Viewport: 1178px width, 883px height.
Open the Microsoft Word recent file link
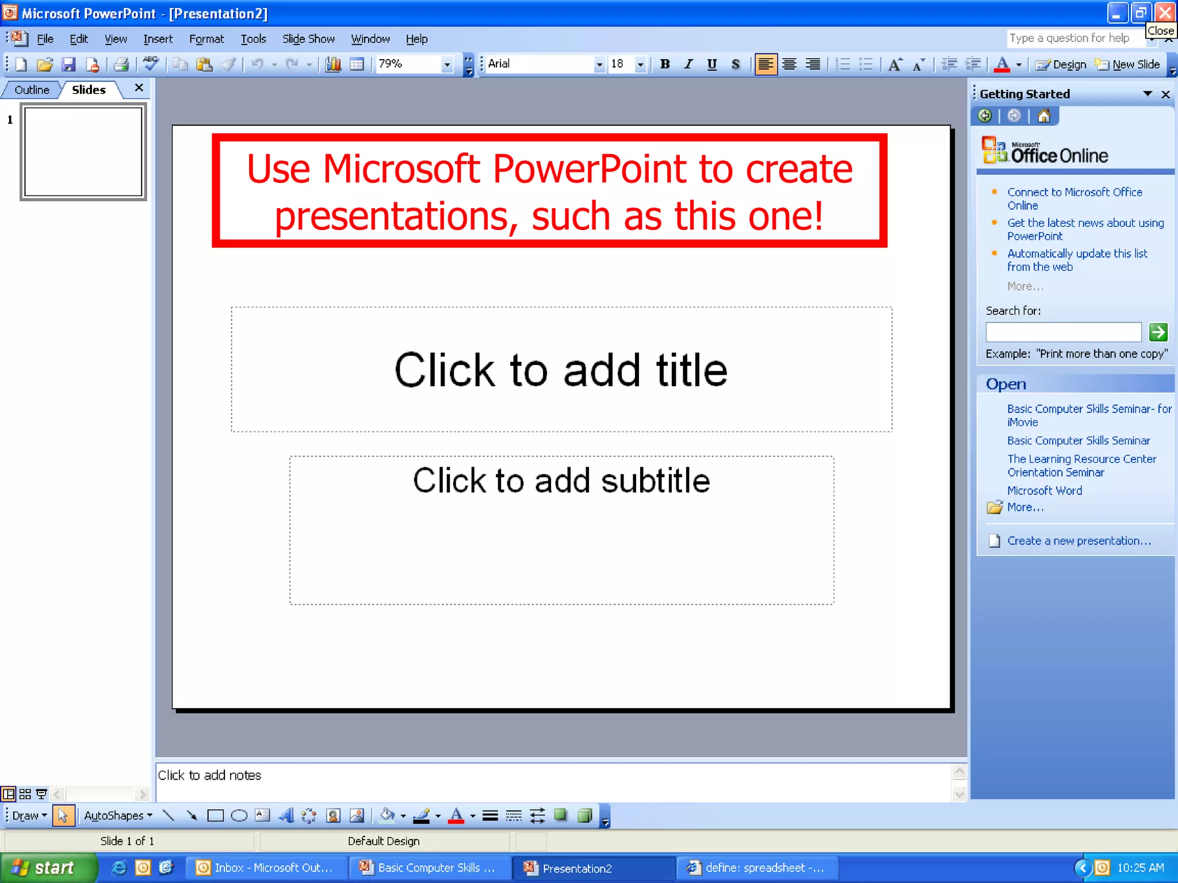pos(1045,490)
